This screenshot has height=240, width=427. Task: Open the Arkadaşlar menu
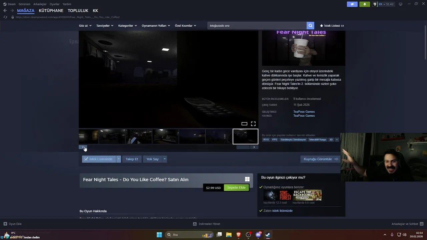(x=40, y=4)
